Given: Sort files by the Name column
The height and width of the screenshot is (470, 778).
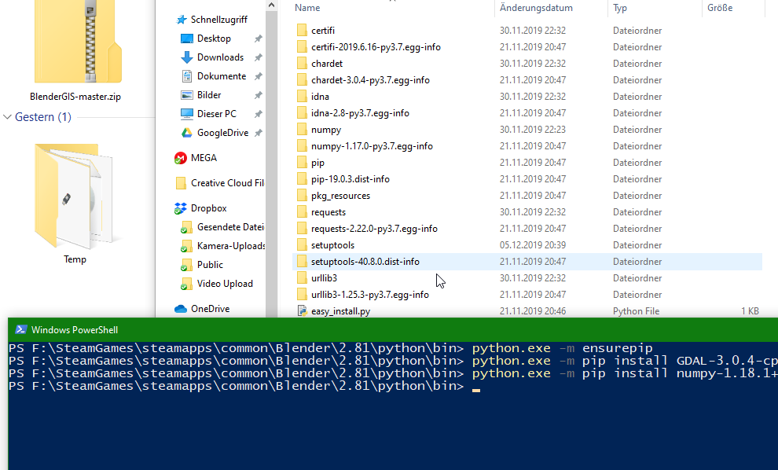Looking at the screenshot, I should pyautogui.click(x=307, y=7).
